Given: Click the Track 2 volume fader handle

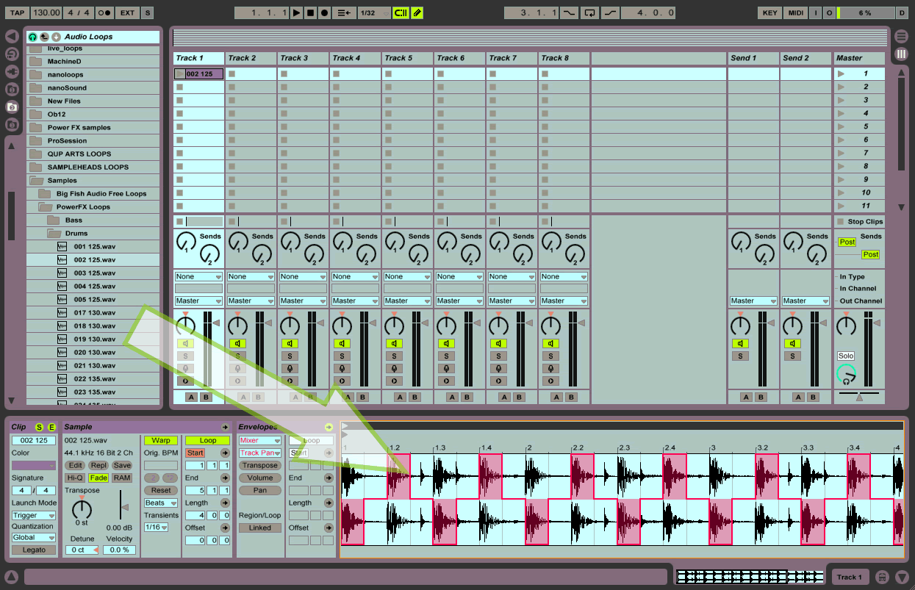Looking at the screenshot, I should point(268,323).
